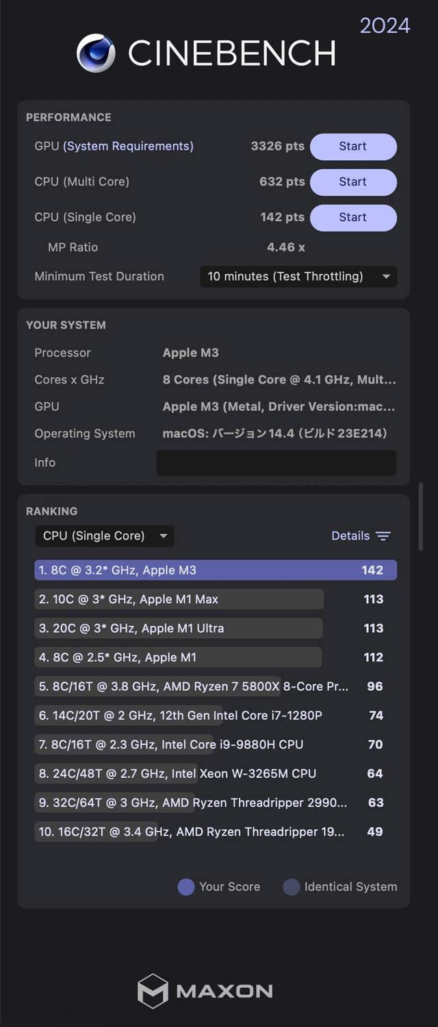
Task: Start the CPU Single Core test
Action: click(x=353, y=218)
